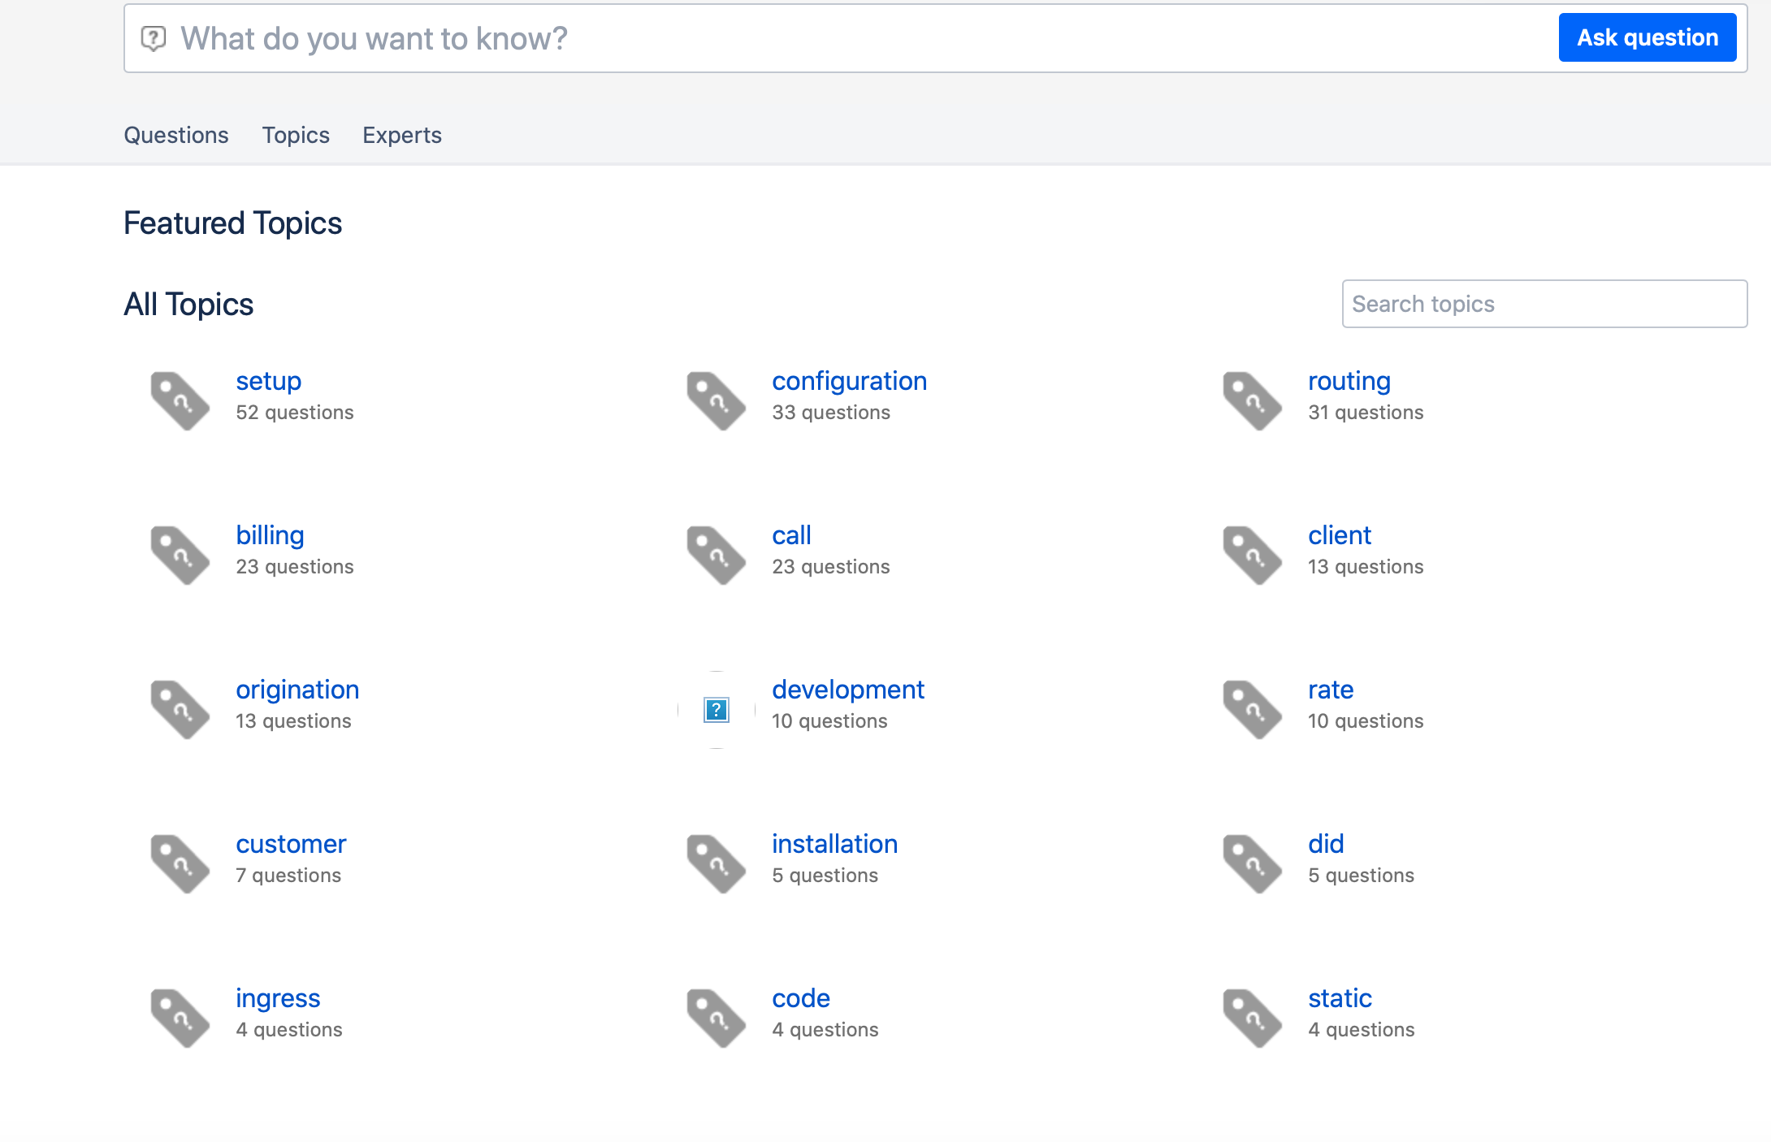Focus the Search topics field
Image resolution: width=1771 pixels, height=1142 pixels.
(x=1544, y=304)
